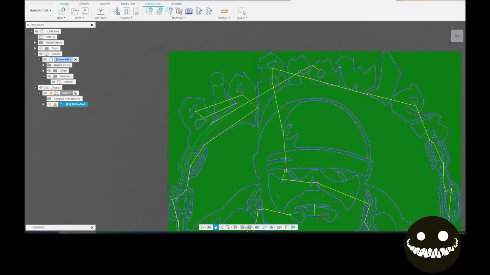490x275 pixels.
Task: Click the warning icon on 2D Profile1
Action: [55, 104]
